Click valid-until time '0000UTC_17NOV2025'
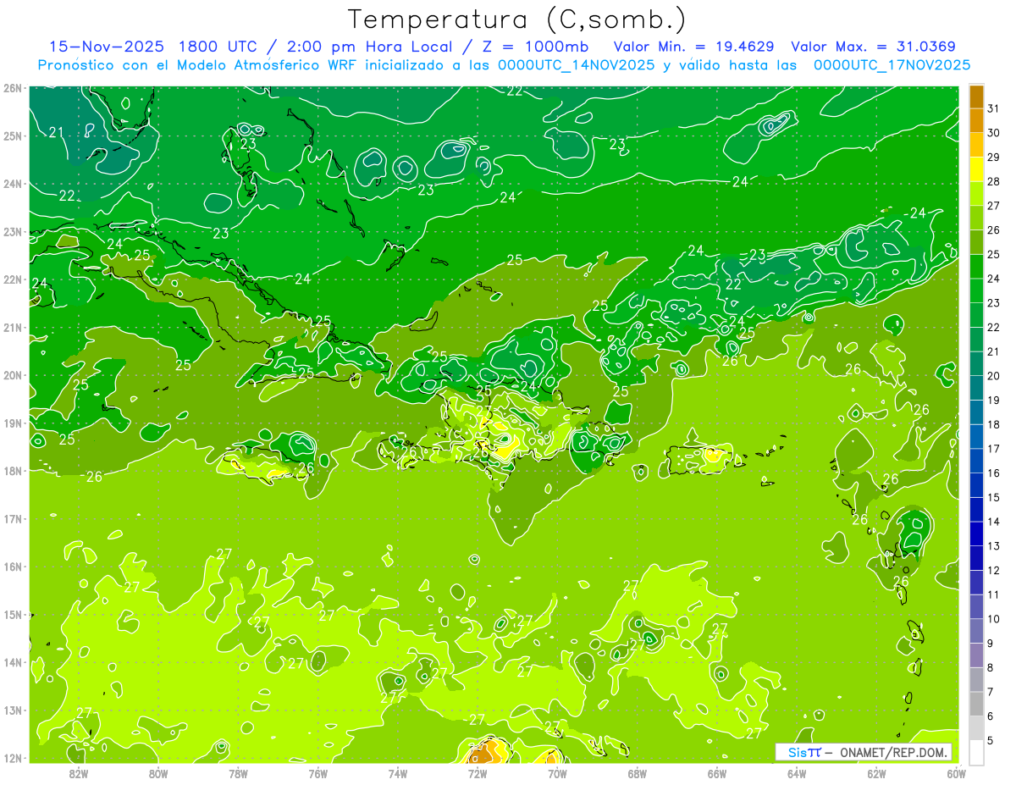1016x785 pixels. tap(892, 65)
